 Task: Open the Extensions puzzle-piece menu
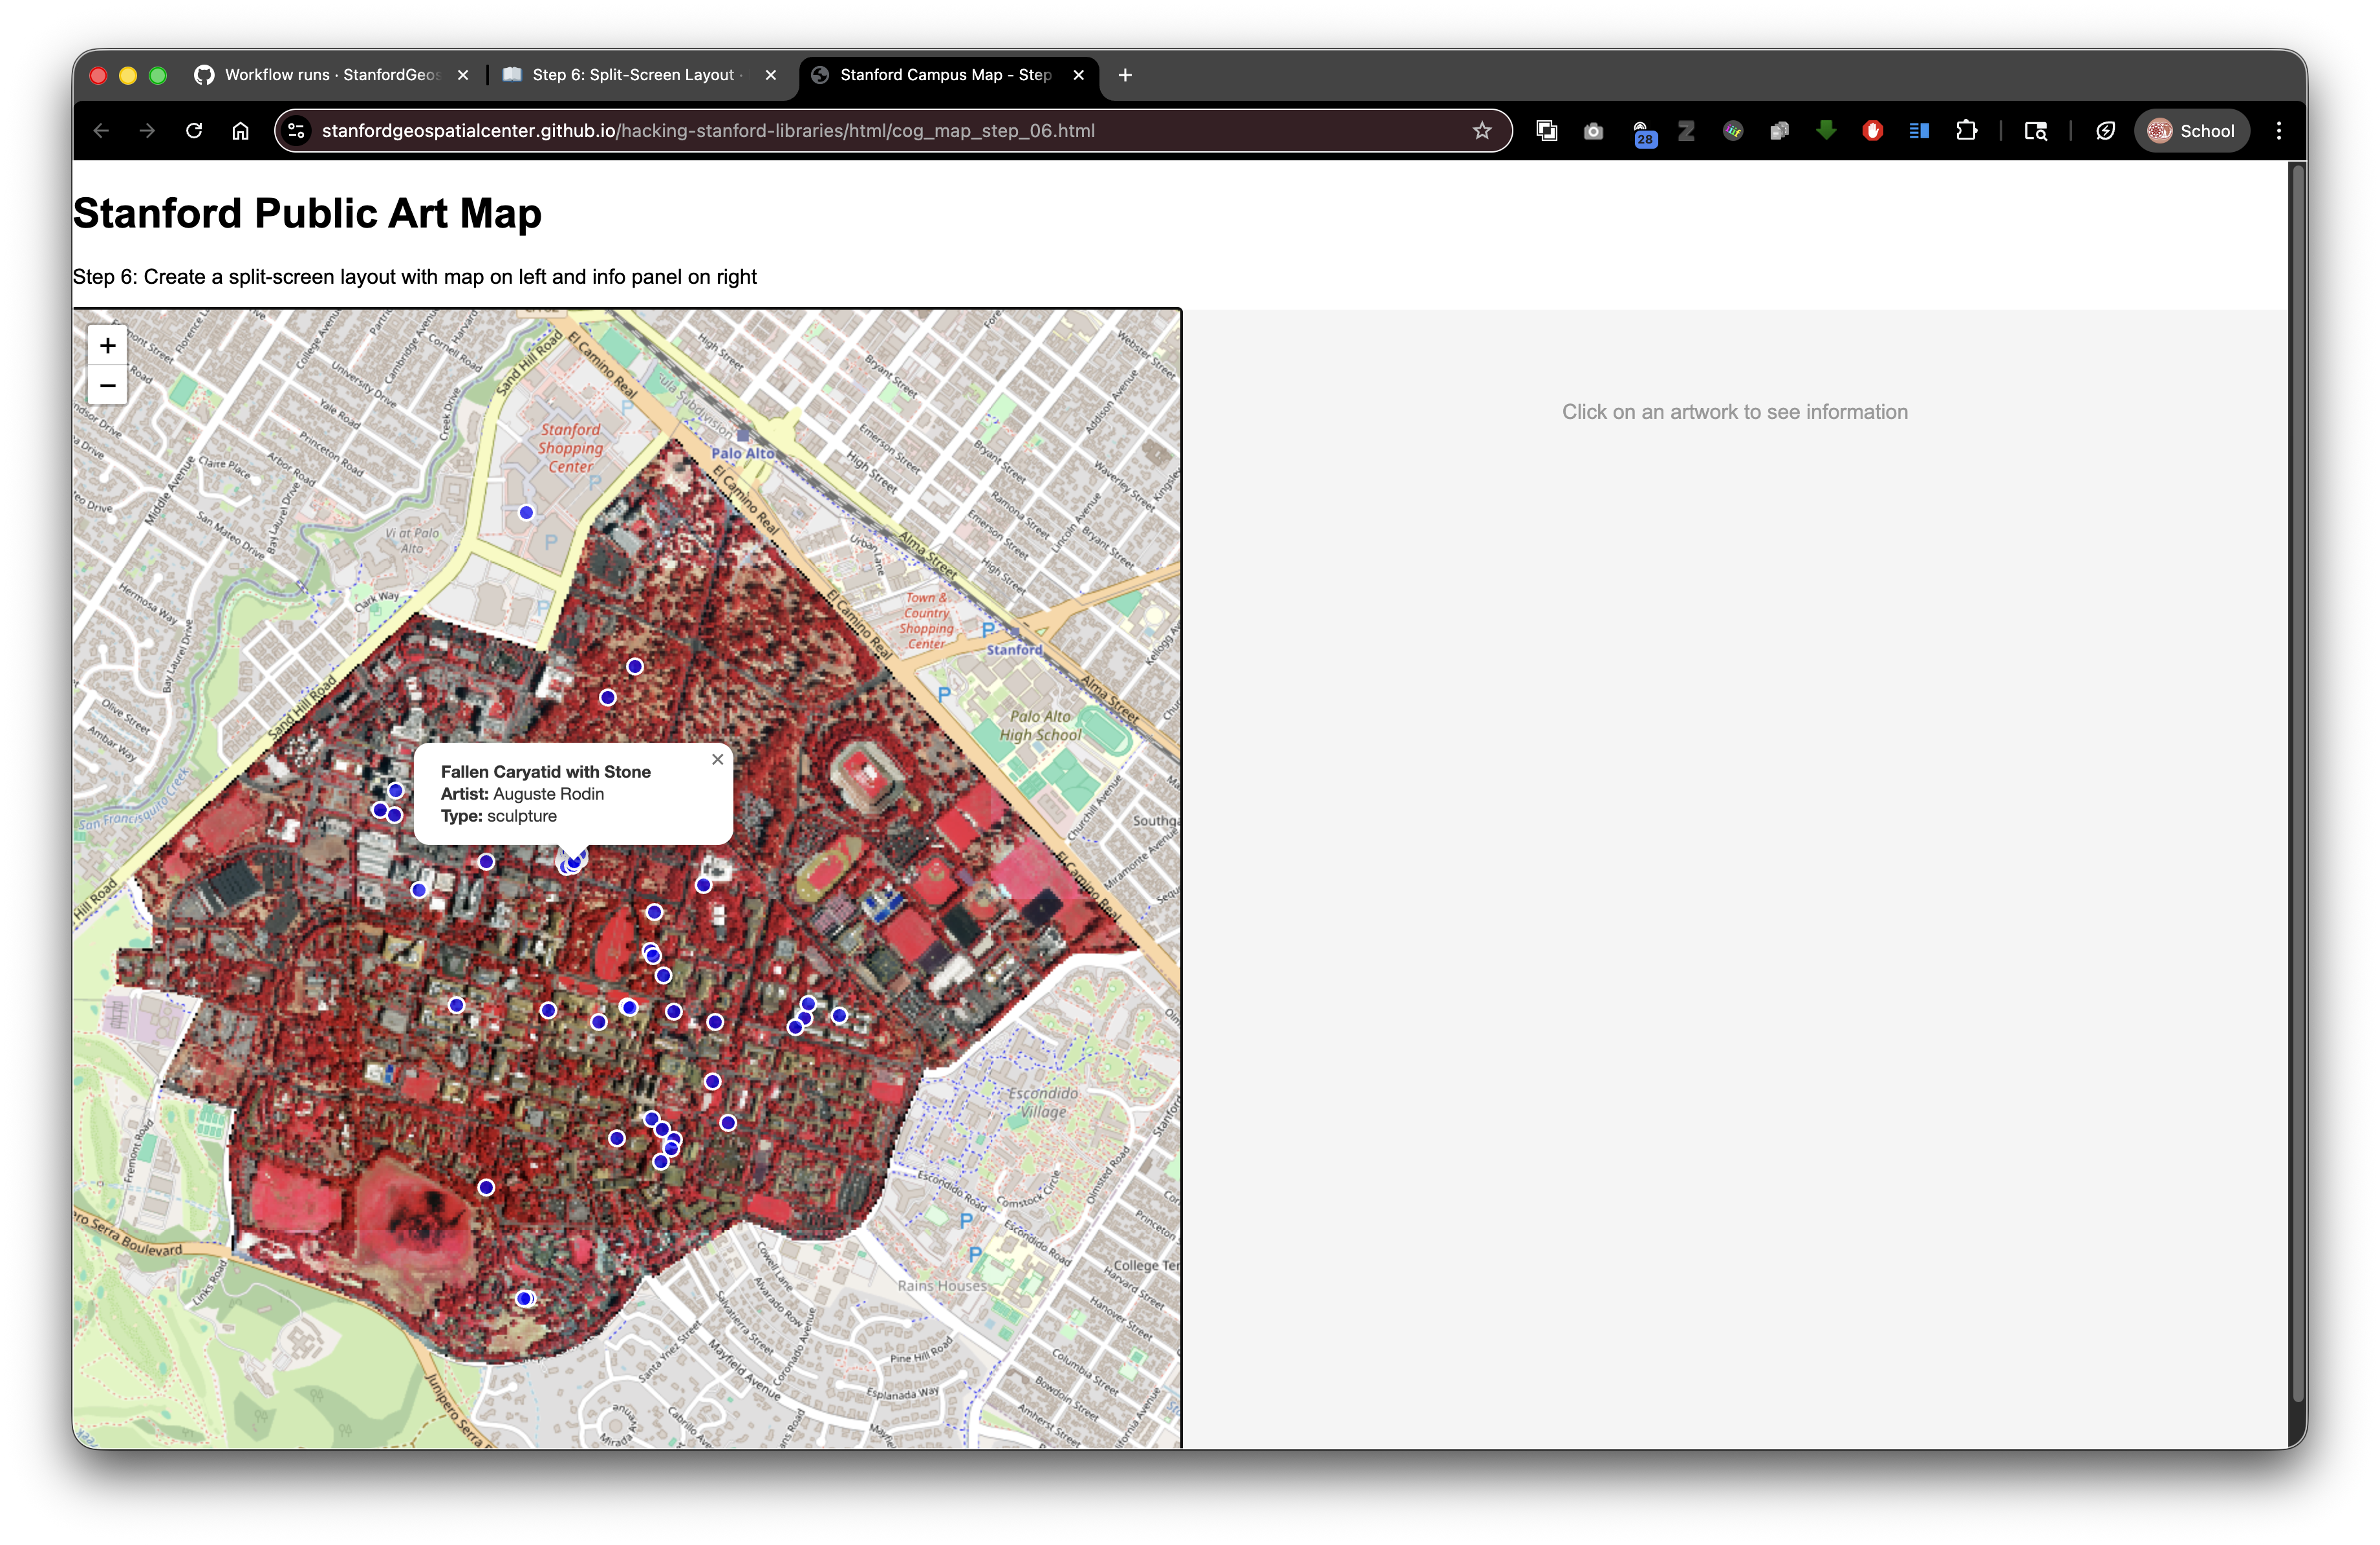[1967, 130]
